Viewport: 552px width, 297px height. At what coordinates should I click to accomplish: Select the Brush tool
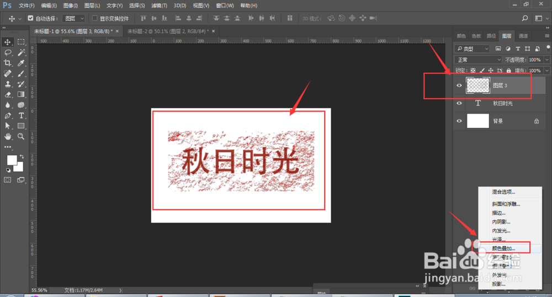[x=21, y=73]
